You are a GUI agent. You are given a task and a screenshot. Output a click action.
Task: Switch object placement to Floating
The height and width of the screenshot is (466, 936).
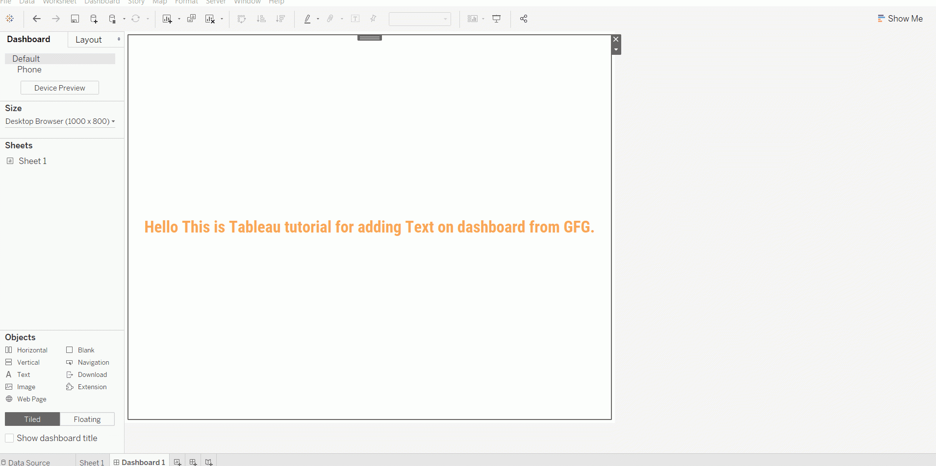coord(87,419)
